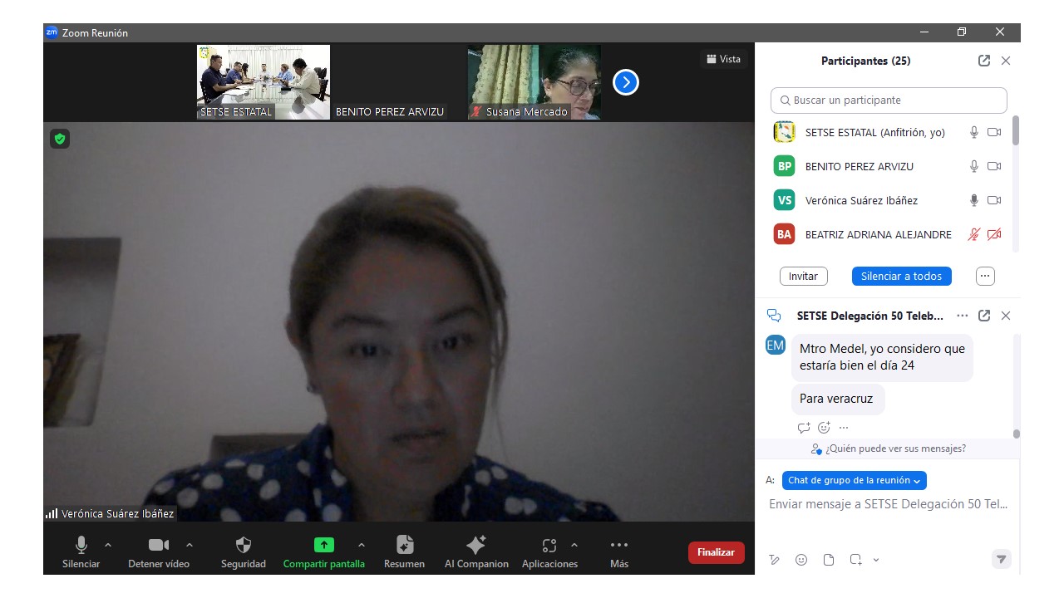
Task: Pop out the Participantes panel
Action: (x=984, y=61)
